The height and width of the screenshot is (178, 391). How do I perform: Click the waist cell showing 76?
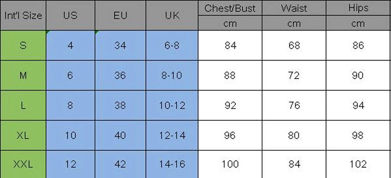coord(294,105)
